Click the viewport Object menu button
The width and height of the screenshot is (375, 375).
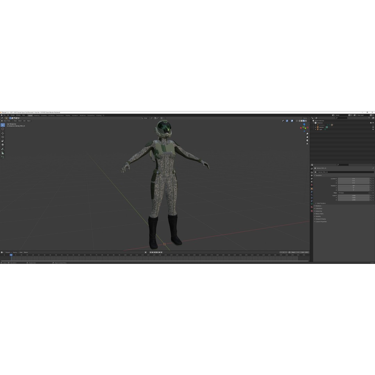(29, 121)
